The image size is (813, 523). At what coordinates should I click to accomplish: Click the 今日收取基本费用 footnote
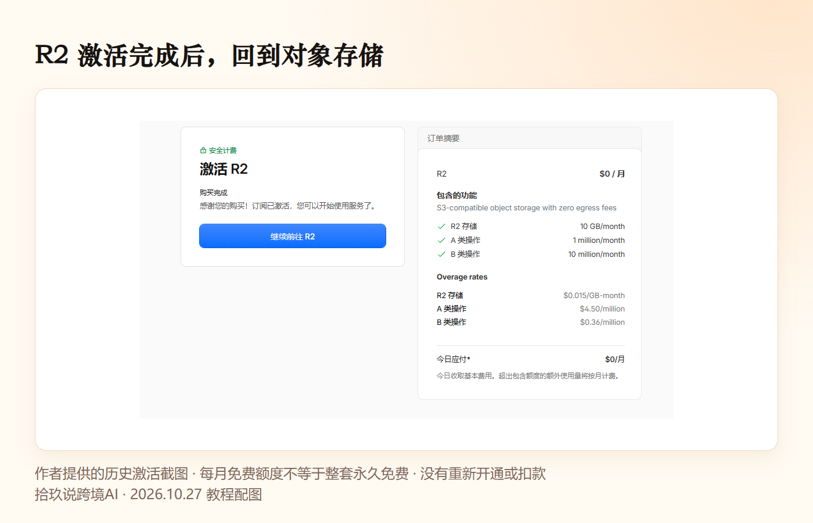tap(528, 376)
